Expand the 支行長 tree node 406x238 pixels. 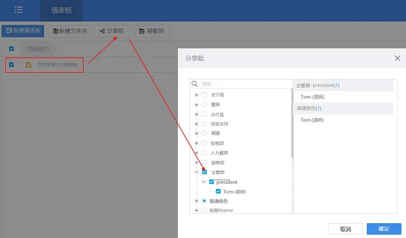[197, 95]
